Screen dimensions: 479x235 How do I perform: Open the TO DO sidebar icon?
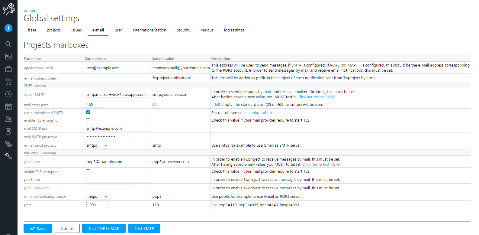[x=8, y=82]
